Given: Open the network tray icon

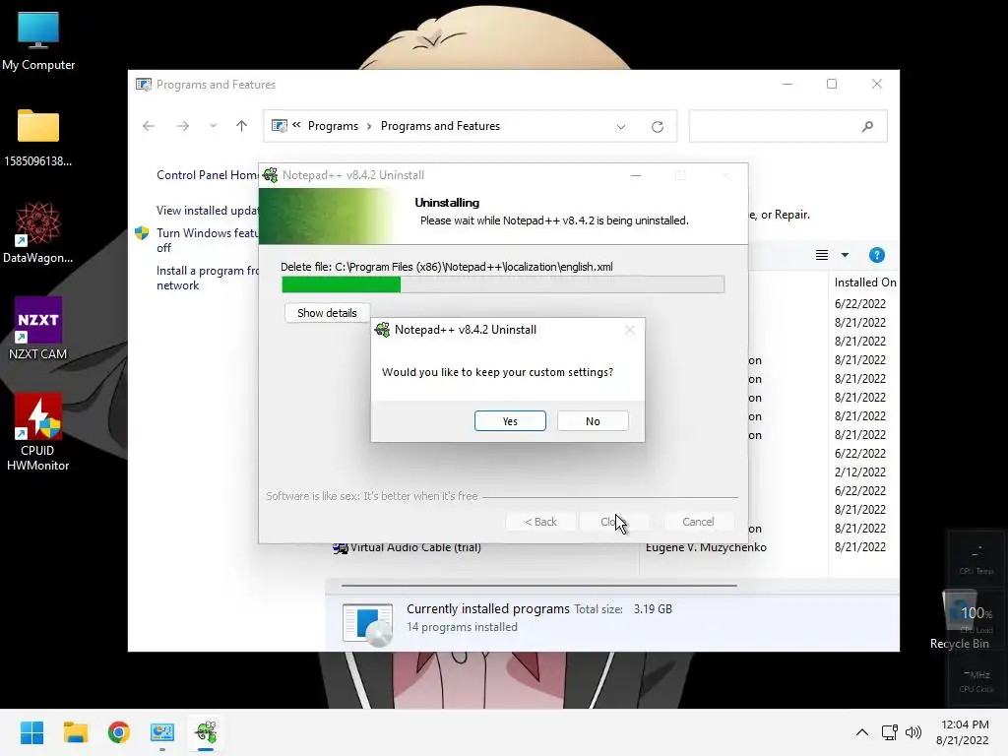Looking at the screenshot, I should coord(889,732).
